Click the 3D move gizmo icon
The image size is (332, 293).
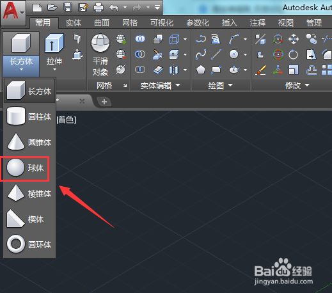click(278, 39)
